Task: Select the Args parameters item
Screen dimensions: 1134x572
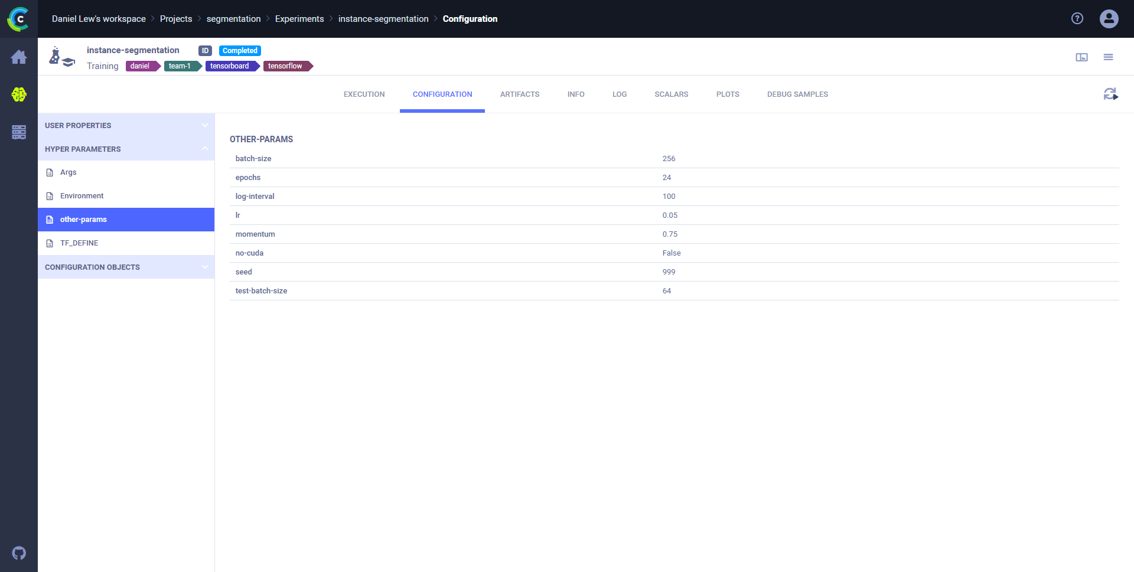Action: pos(69,172)
